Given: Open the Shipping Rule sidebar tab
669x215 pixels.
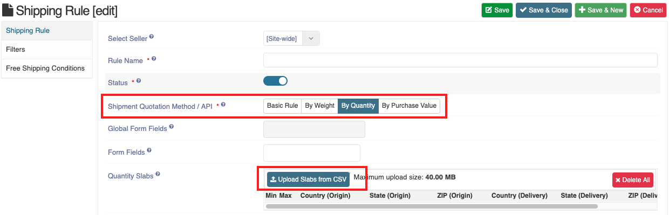Looking at the screenshot, I should coord(47,31).
